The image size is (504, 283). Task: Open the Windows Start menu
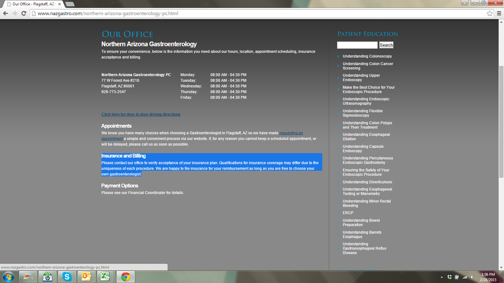coord(9,277)
